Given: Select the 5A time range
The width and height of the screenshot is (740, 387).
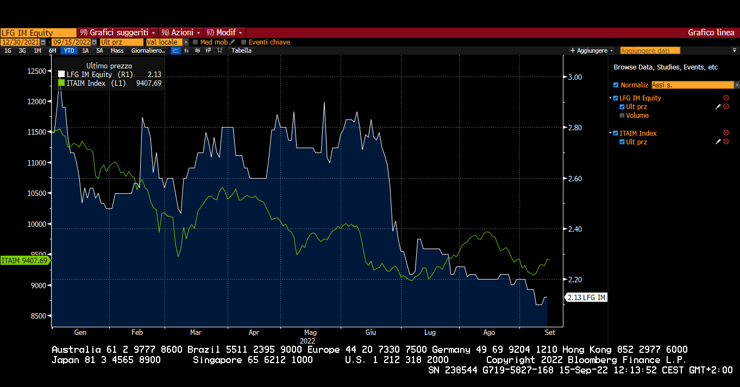Looking at the screenshot, I should click(x=99, y=50).
